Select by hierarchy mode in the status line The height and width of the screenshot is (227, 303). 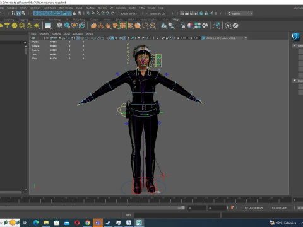14,13
